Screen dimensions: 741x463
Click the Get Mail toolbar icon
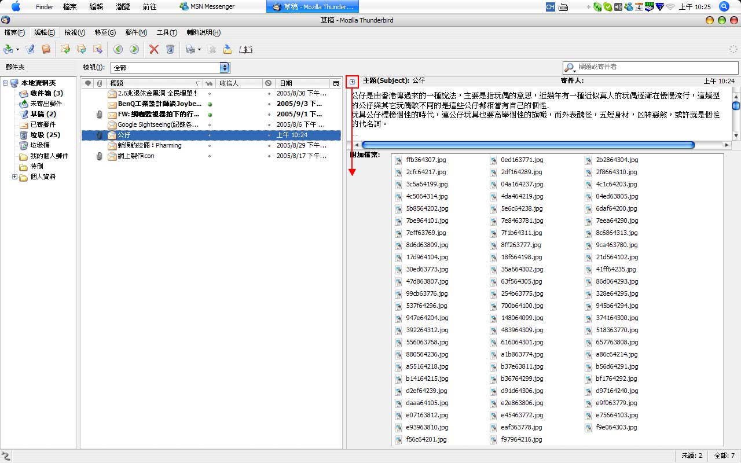[8, 49]
